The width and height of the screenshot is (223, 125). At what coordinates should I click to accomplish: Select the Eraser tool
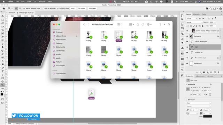point(2,54)
